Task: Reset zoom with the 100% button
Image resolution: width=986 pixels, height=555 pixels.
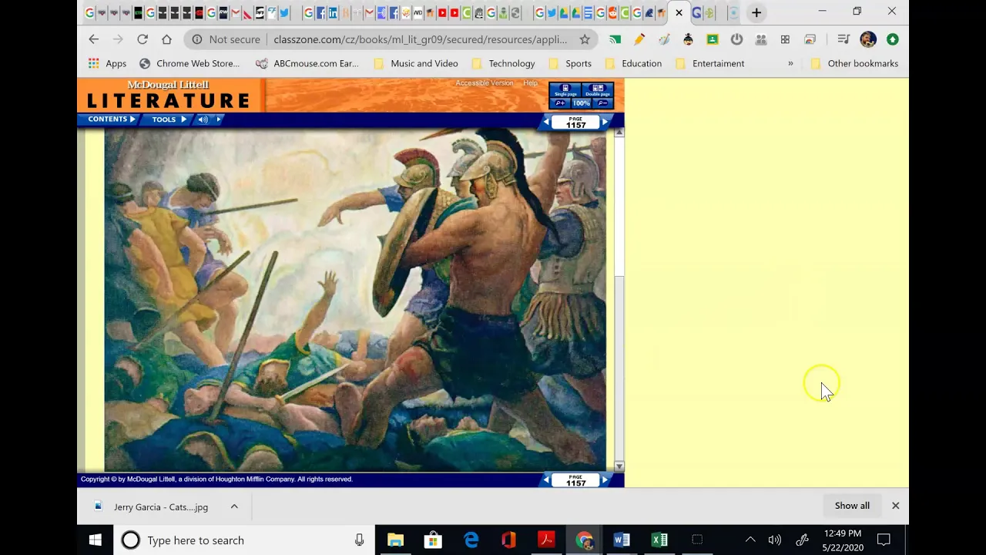Action: point(581,103)
